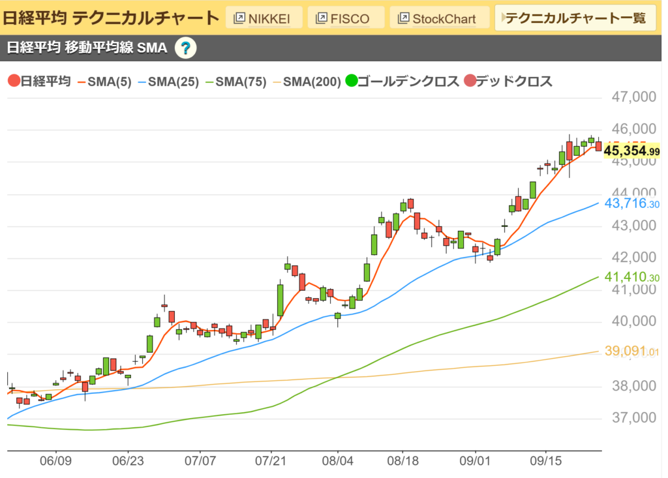The image size is (668, 478).
Task: Toggle the SMA(75) green line legend
Action: click(239, 82)
